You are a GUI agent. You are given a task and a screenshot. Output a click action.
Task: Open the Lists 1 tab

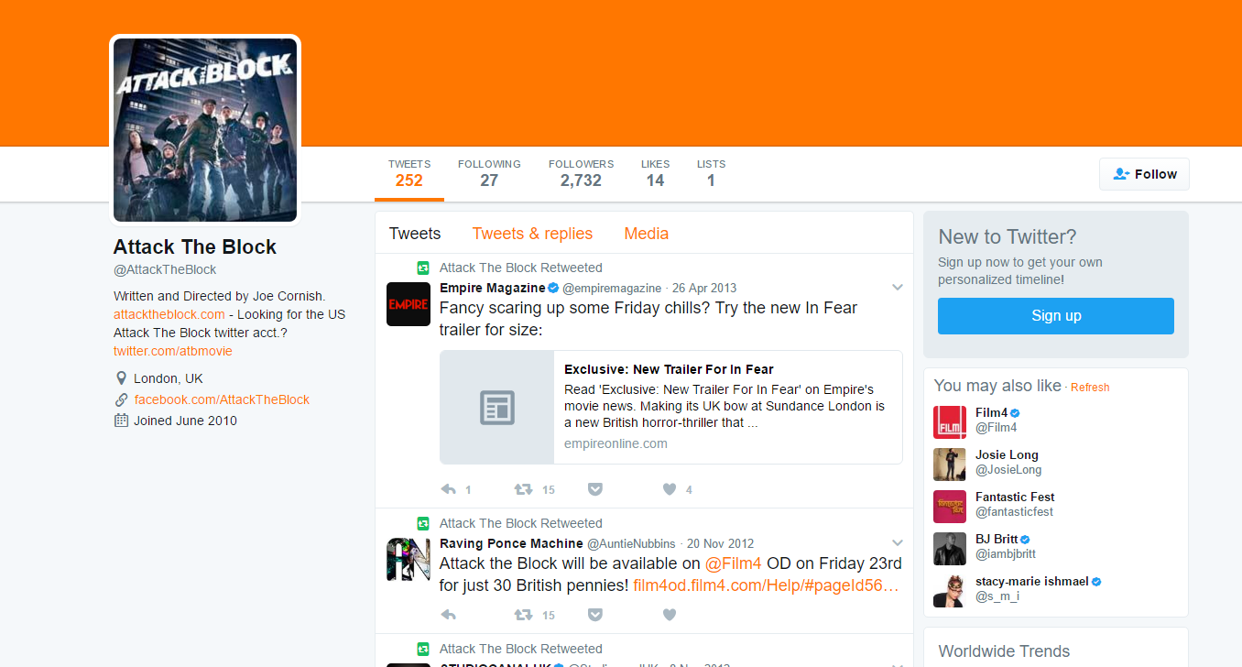pos(711,174)
